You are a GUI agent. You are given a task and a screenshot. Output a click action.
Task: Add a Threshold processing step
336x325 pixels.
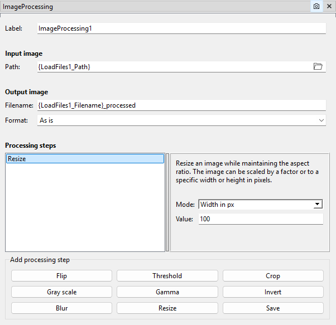pos(167,276)
